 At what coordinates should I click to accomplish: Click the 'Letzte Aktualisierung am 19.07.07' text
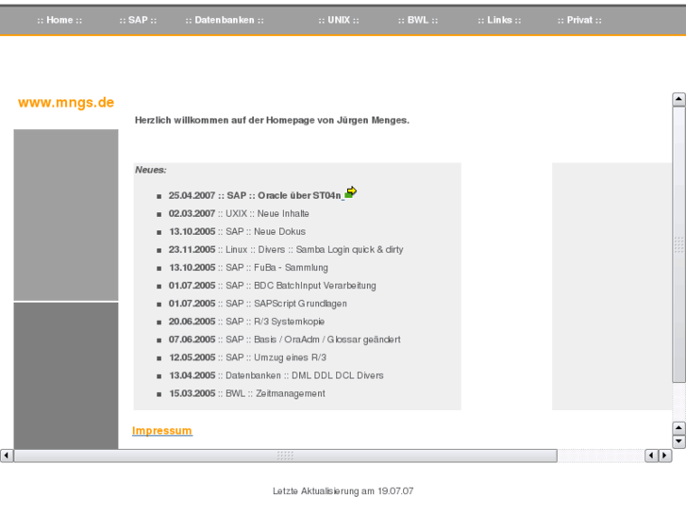coord(343,490)
